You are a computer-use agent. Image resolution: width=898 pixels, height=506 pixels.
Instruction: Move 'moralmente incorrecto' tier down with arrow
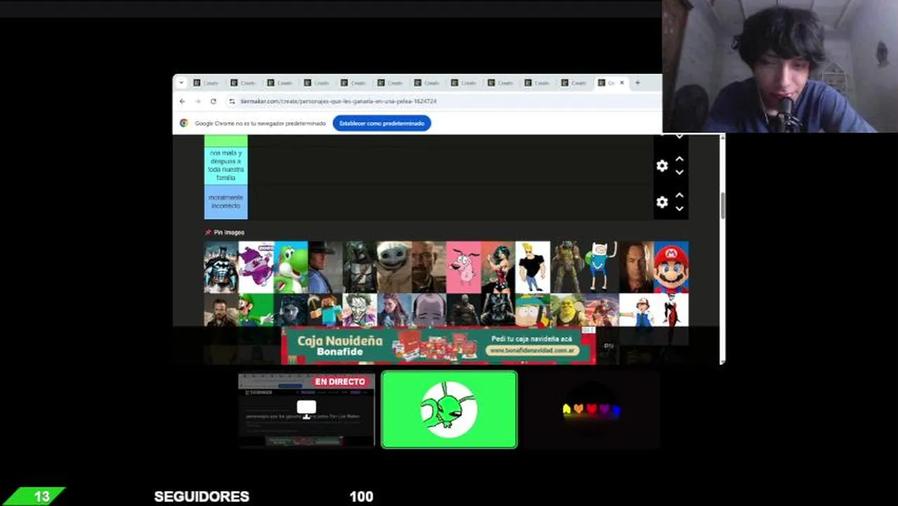tap(679, 209)
